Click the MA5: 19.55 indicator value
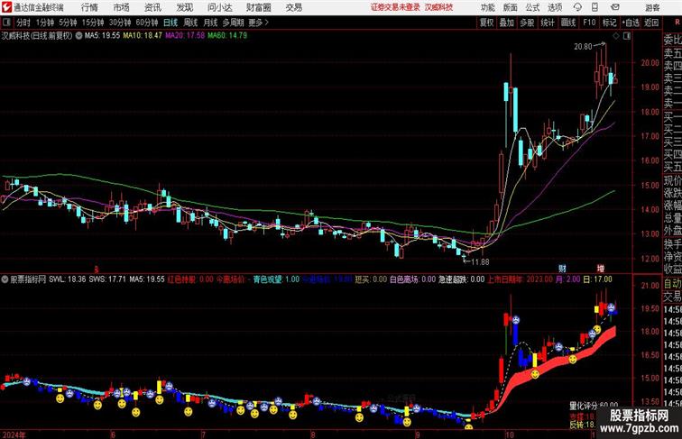 [x=102, y=36]
